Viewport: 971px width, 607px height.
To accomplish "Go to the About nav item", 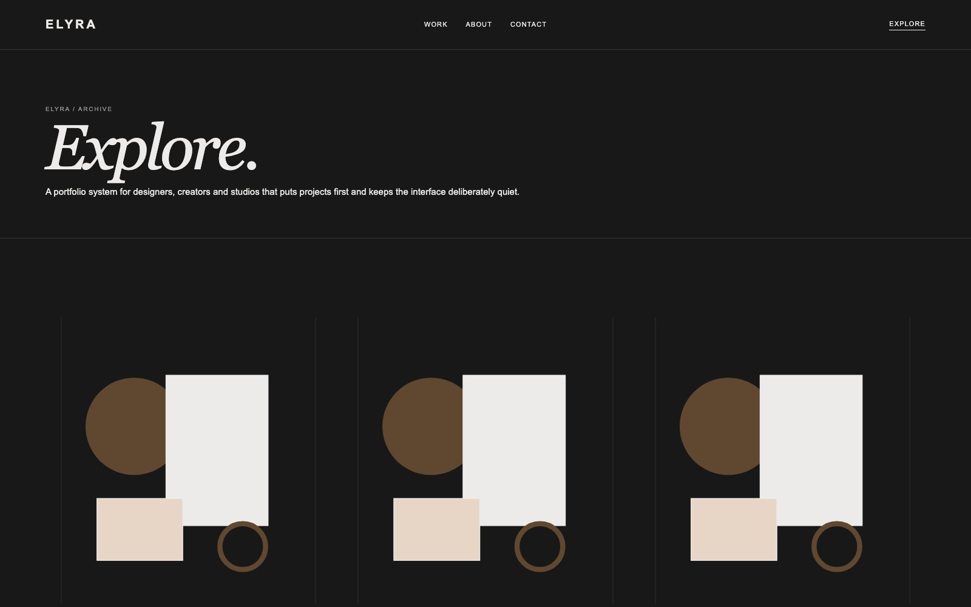I will click(x=479, y=24).
